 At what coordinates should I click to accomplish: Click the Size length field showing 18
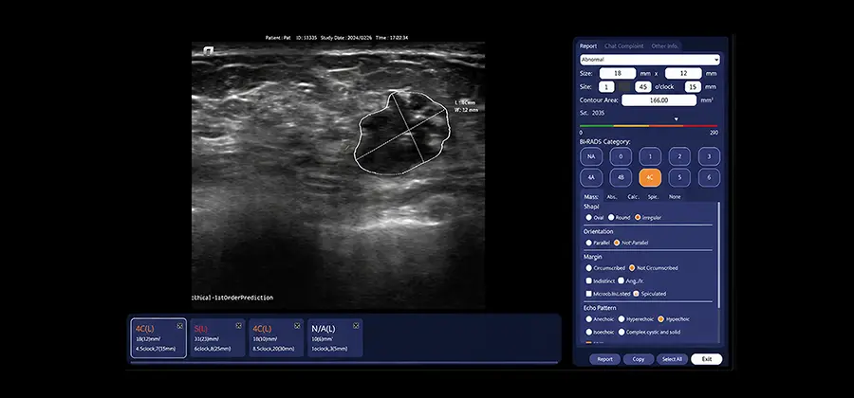[x=618, y=73]
